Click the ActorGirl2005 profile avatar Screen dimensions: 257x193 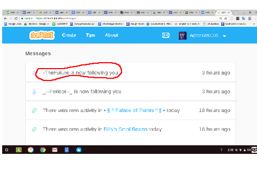tap(183, 35)
